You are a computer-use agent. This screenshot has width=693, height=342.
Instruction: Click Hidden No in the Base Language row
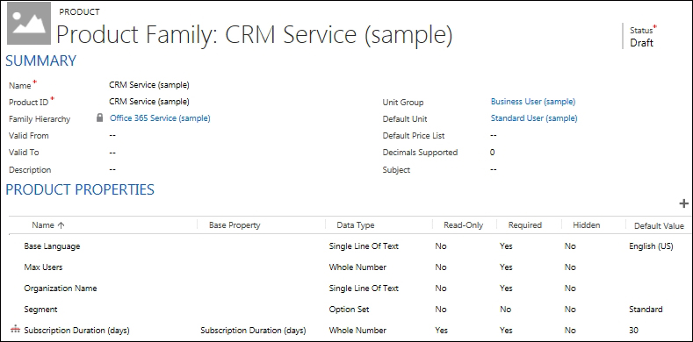coord(570,246)
